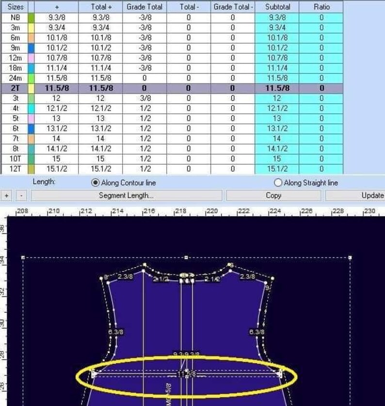385x406 pixels.
Task: Click the 12T row Subtotal cell 15.1/2
Action: pyautogui.click(x=277, y=169)
